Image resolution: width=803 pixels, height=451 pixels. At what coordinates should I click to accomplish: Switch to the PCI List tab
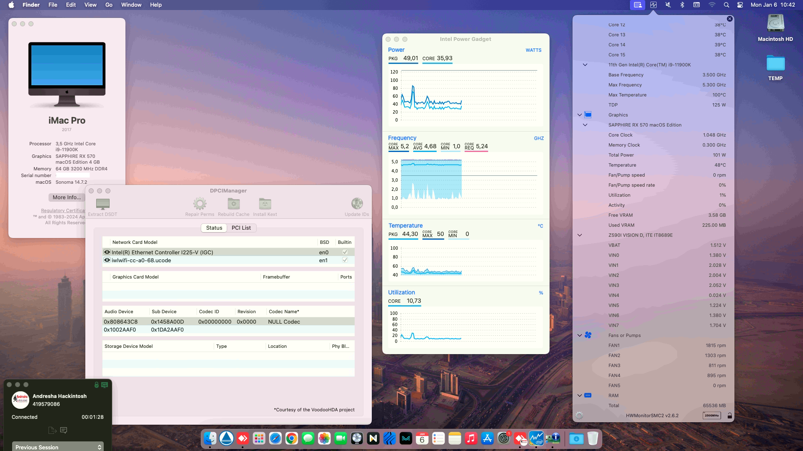(x=241, y=228)
